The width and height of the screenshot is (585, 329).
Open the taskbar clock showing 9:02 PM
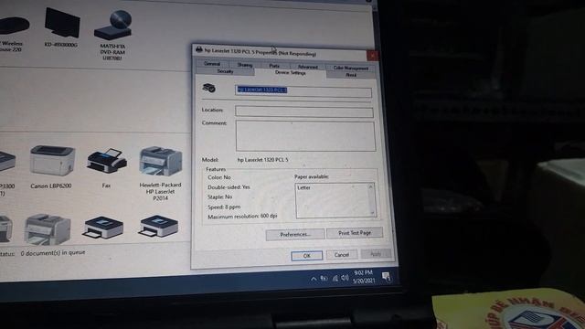point(364,277)
